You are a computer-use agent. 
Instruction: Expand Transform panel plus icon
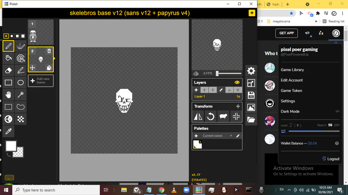click(x=238, y=106)
